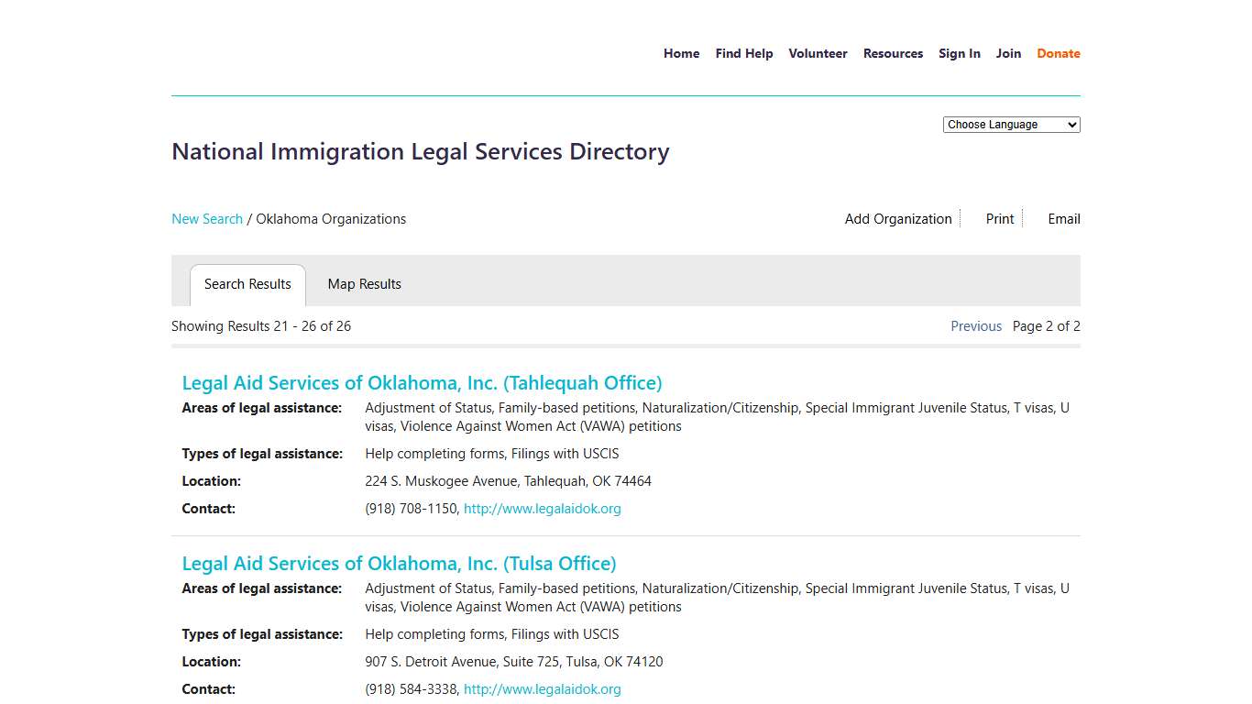Select the Search Results tab

(247, 284)
